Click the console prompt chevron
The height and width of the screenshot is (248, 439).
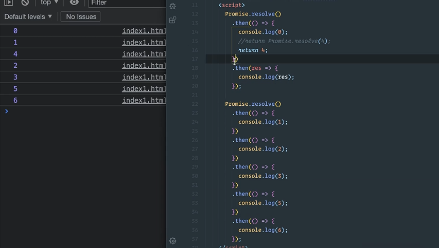[7, 111]
